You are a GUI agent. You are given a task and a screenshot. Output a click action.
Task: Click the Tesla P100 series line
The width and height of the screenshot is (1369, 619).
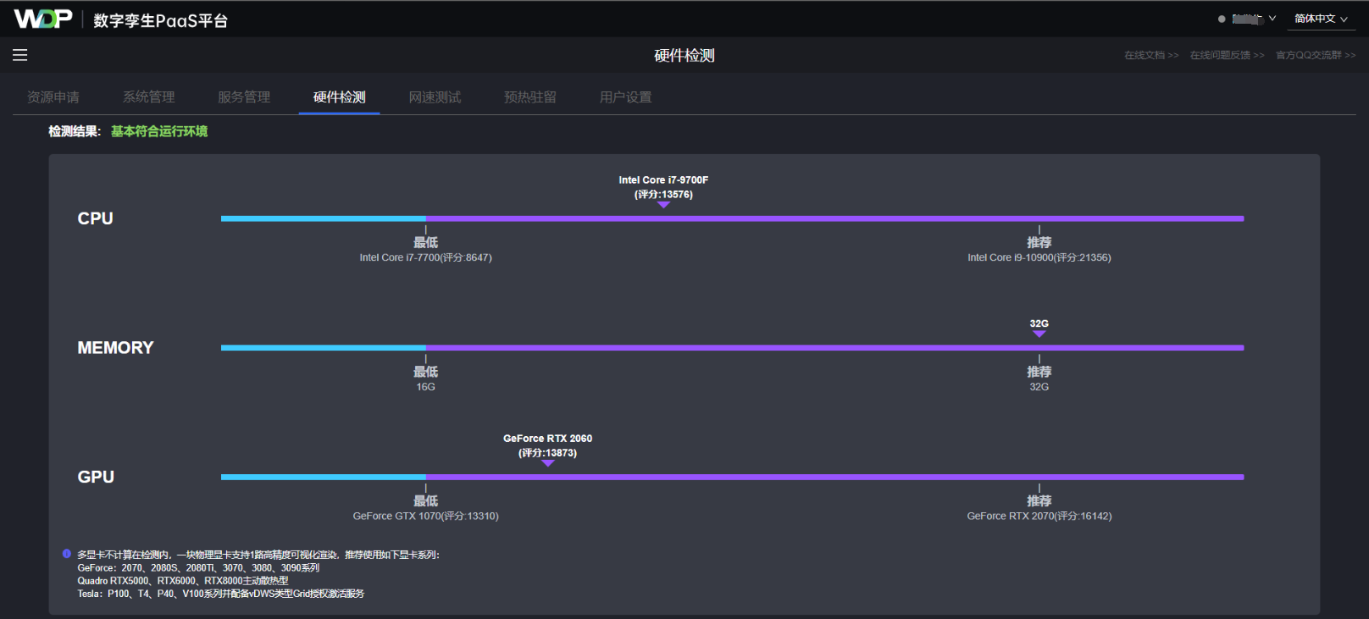click(x=220, y=594)
